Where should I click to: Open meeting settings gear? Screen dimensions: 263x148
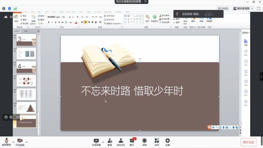(x=167, y=141)
